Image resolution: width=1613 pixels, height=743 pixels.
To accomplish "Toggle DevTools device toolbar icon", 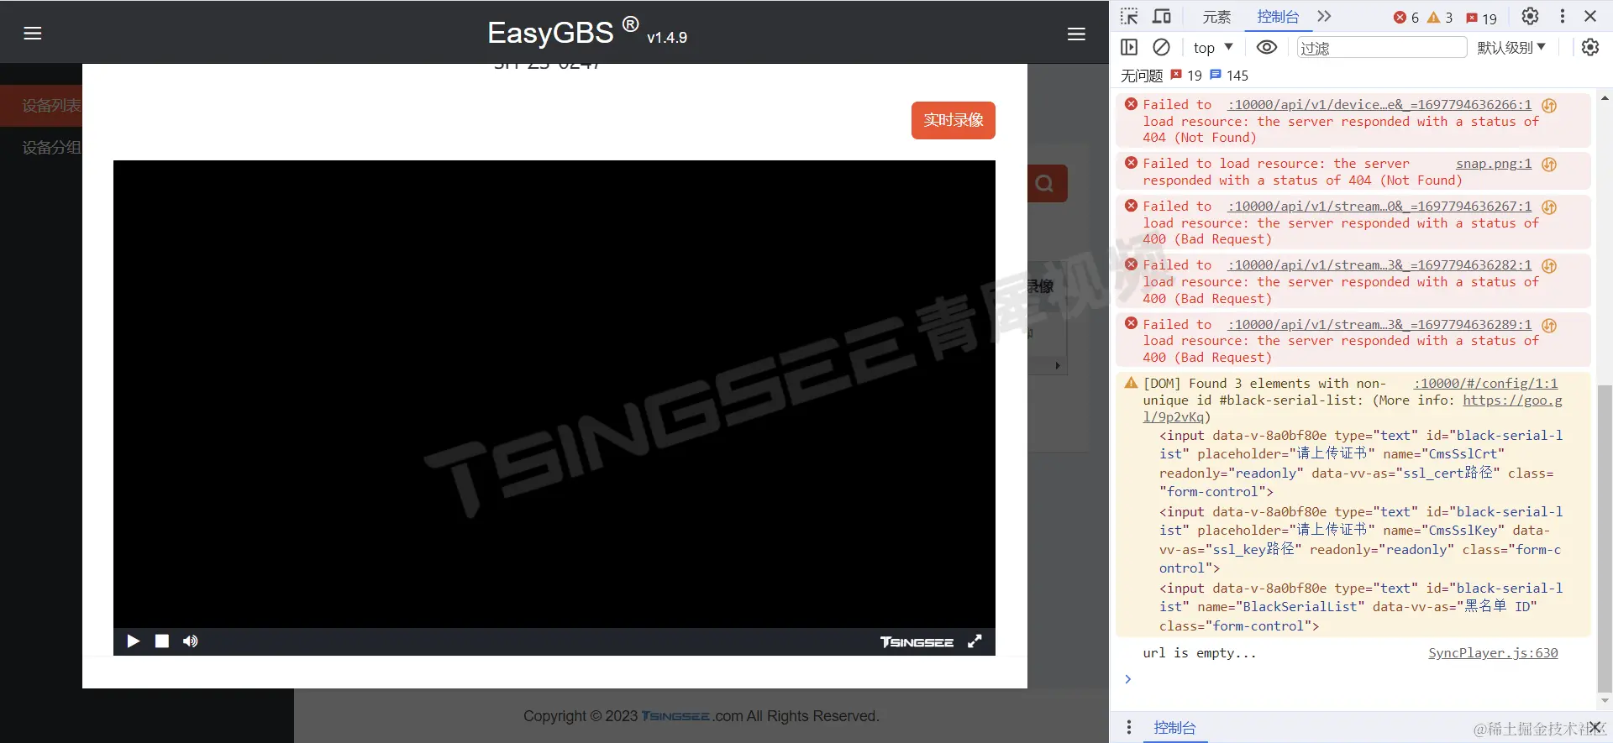I will (x=1162, y=17).
